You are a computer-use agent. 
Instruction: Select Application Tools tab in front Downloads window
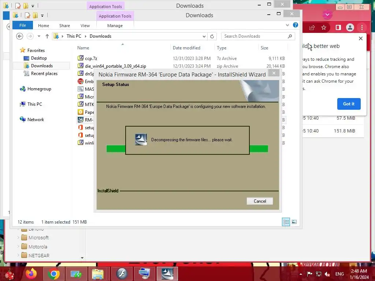[x=115, y=16]
